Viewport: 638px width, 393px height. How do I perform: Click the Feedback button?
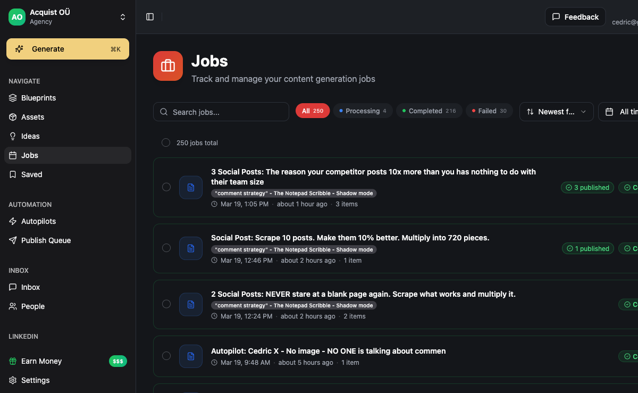click(x=575, y=17)
